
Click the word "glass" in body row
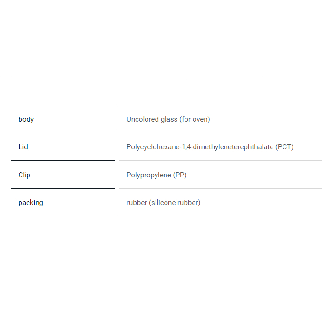(x=168, y=119)
